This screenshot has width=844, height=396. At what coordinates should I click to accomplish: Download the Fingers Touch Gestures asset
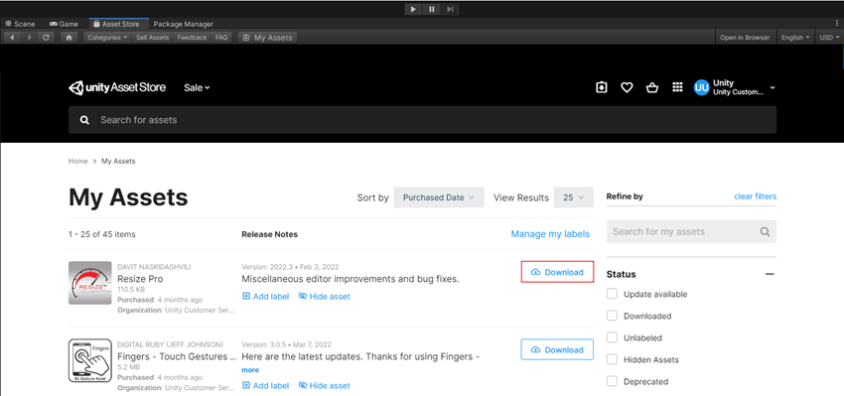point(557,349)
